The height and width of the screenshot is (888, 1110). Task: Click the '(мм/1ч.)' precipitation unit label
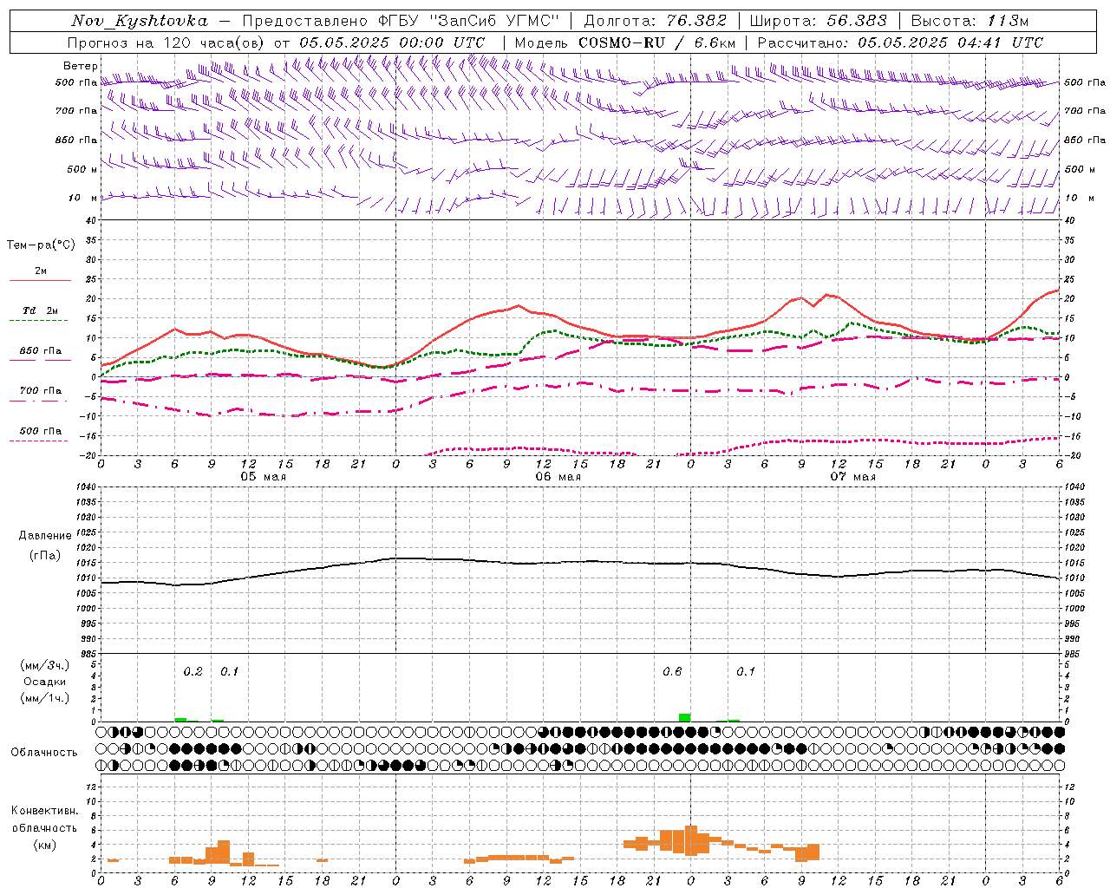(45, 698)
